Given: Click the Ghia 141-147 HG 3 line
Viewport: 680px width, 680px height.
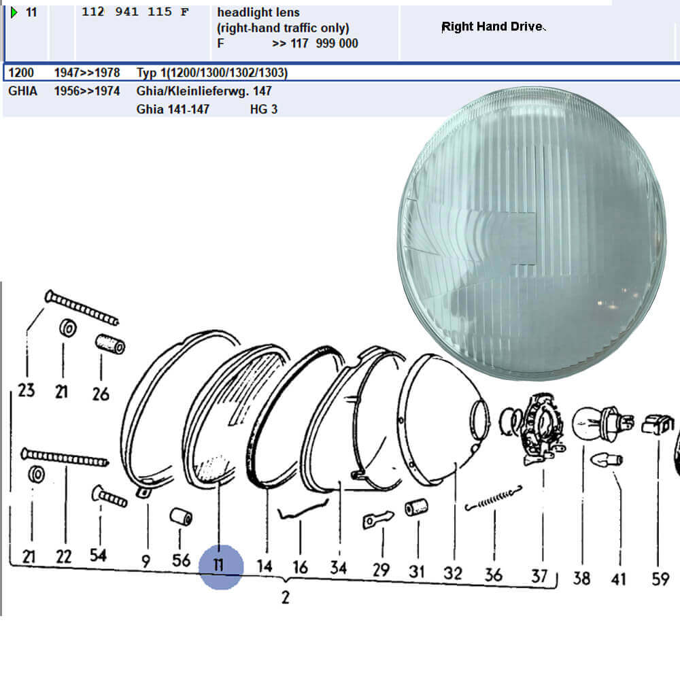Looking at the screenshot, I should click(207, 109).
